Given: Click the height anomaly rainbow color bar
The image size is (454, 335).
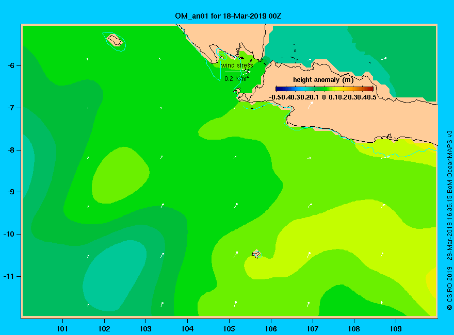Looking at the screenshot, I should (x=325, y=89).
